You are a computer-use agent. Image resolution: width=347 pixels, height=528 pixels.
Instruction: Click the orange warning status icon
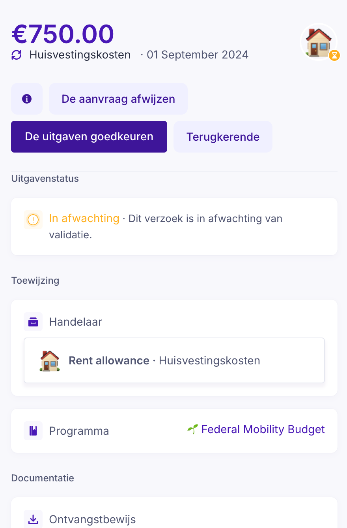pyautogui.click(x=33, y=220)
